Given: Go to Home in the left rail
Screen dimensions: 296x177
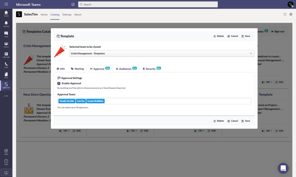Looking at the screenshot, I should pos(6,14).
